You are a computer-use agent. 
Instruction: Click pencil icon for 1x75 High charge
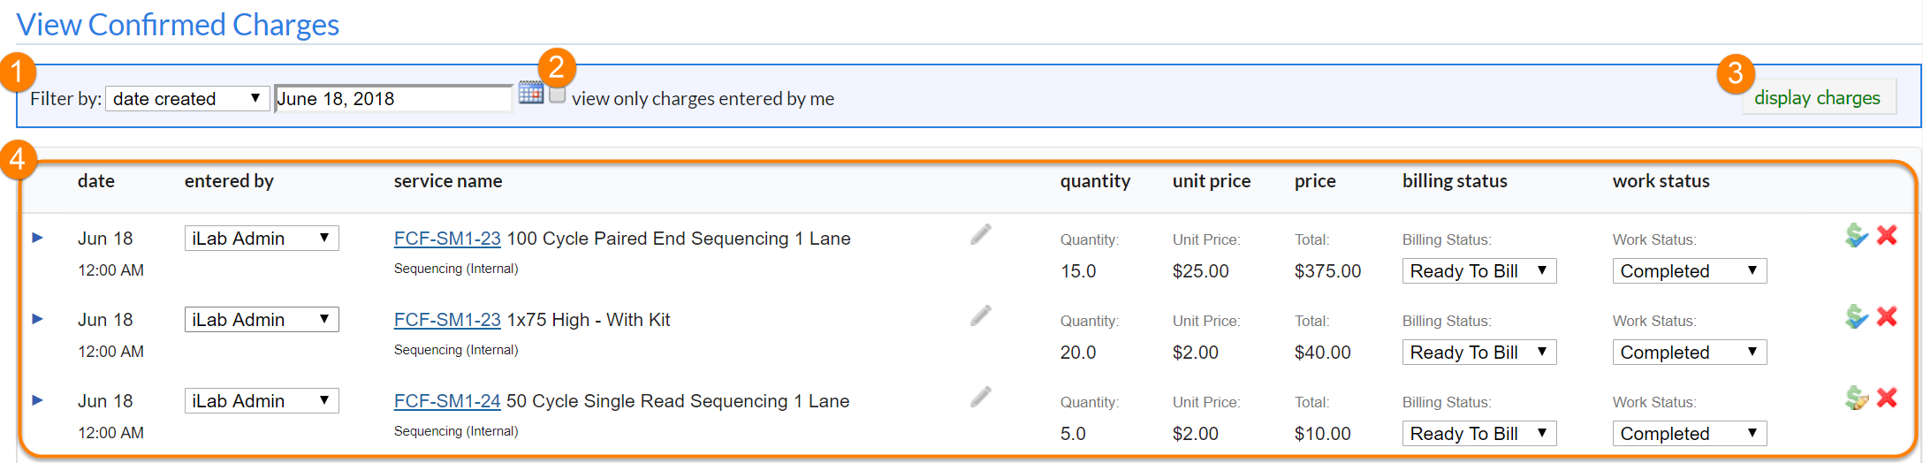tap(981, 315)
